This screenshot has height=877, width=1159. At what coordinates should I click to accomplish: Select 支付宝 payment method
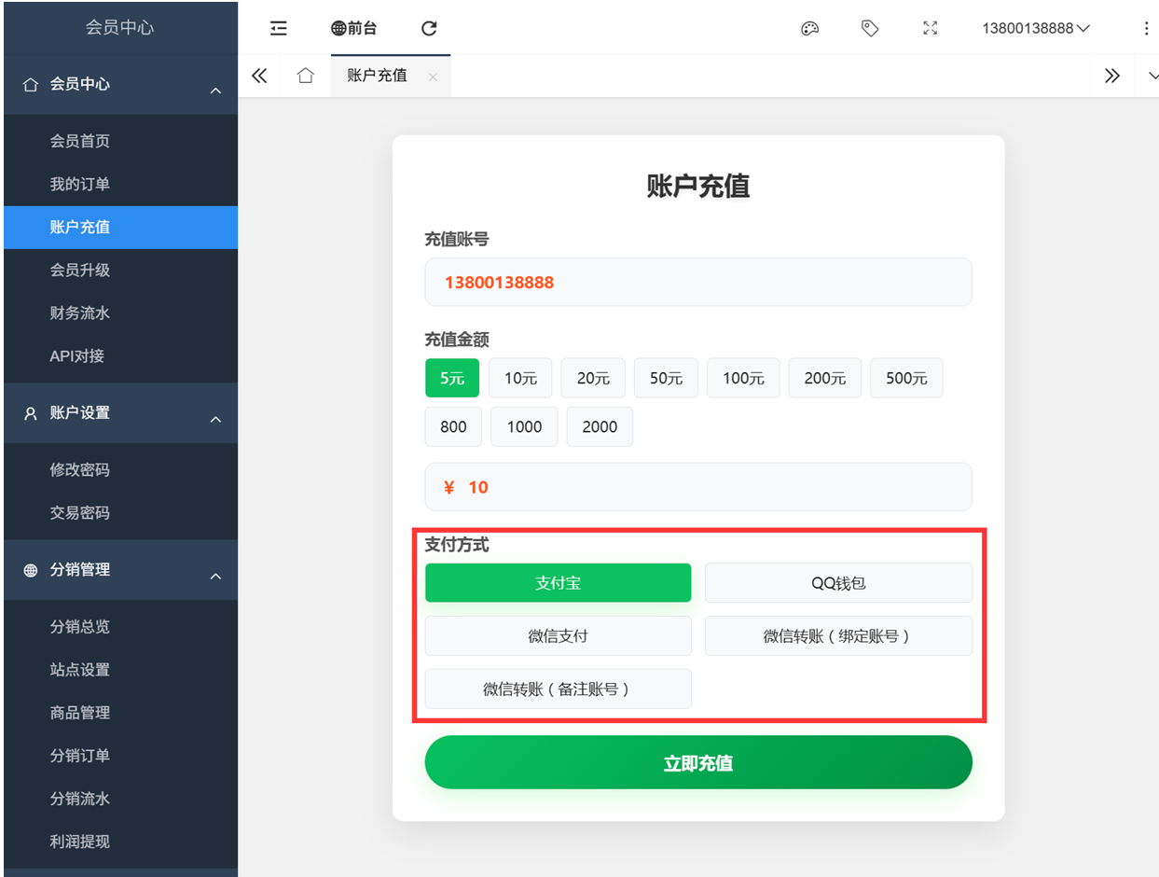(558, 583)
